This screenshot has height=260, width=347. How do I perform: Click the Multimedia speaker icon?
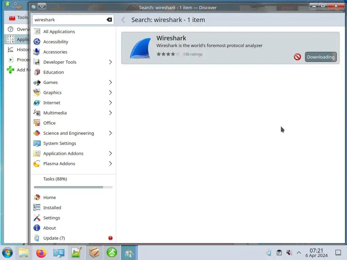[37, 113]
